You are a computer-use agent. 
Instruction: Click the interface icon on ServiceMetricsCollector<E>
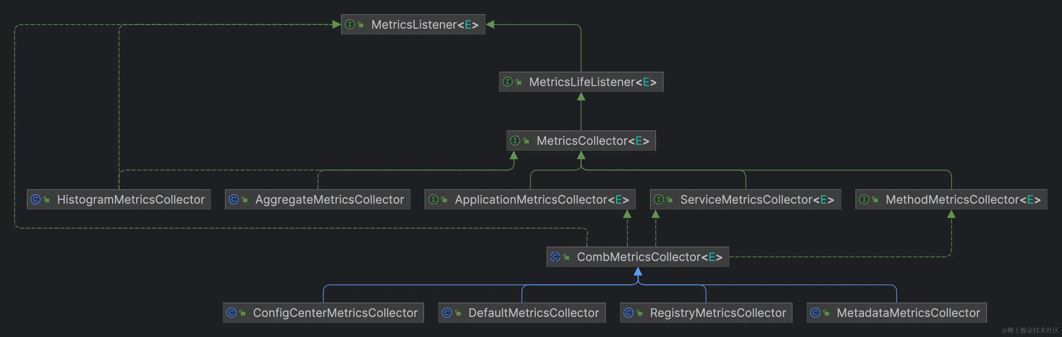point(659,200)
